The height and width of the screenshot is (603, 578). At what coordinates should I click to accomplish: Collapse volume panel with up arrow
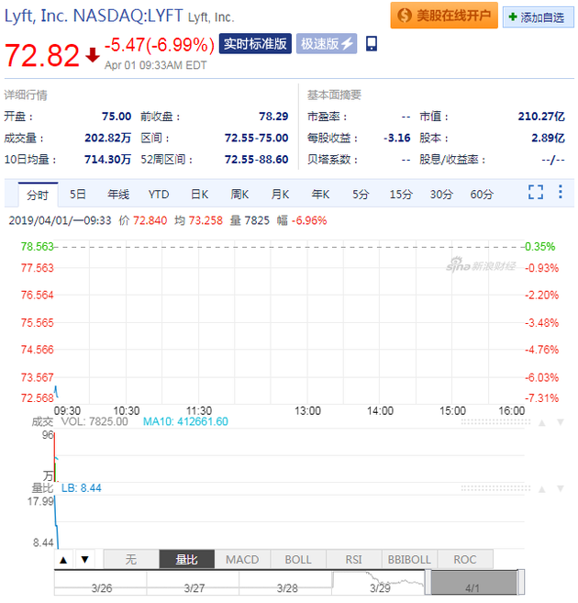point(542,423)
